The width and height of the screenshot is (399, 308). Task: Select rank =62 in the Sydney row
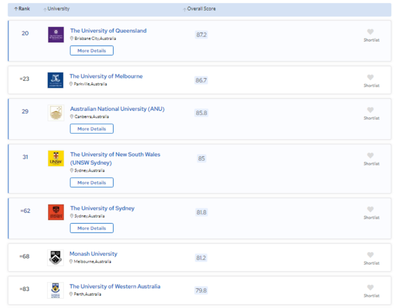coord(25,211)
